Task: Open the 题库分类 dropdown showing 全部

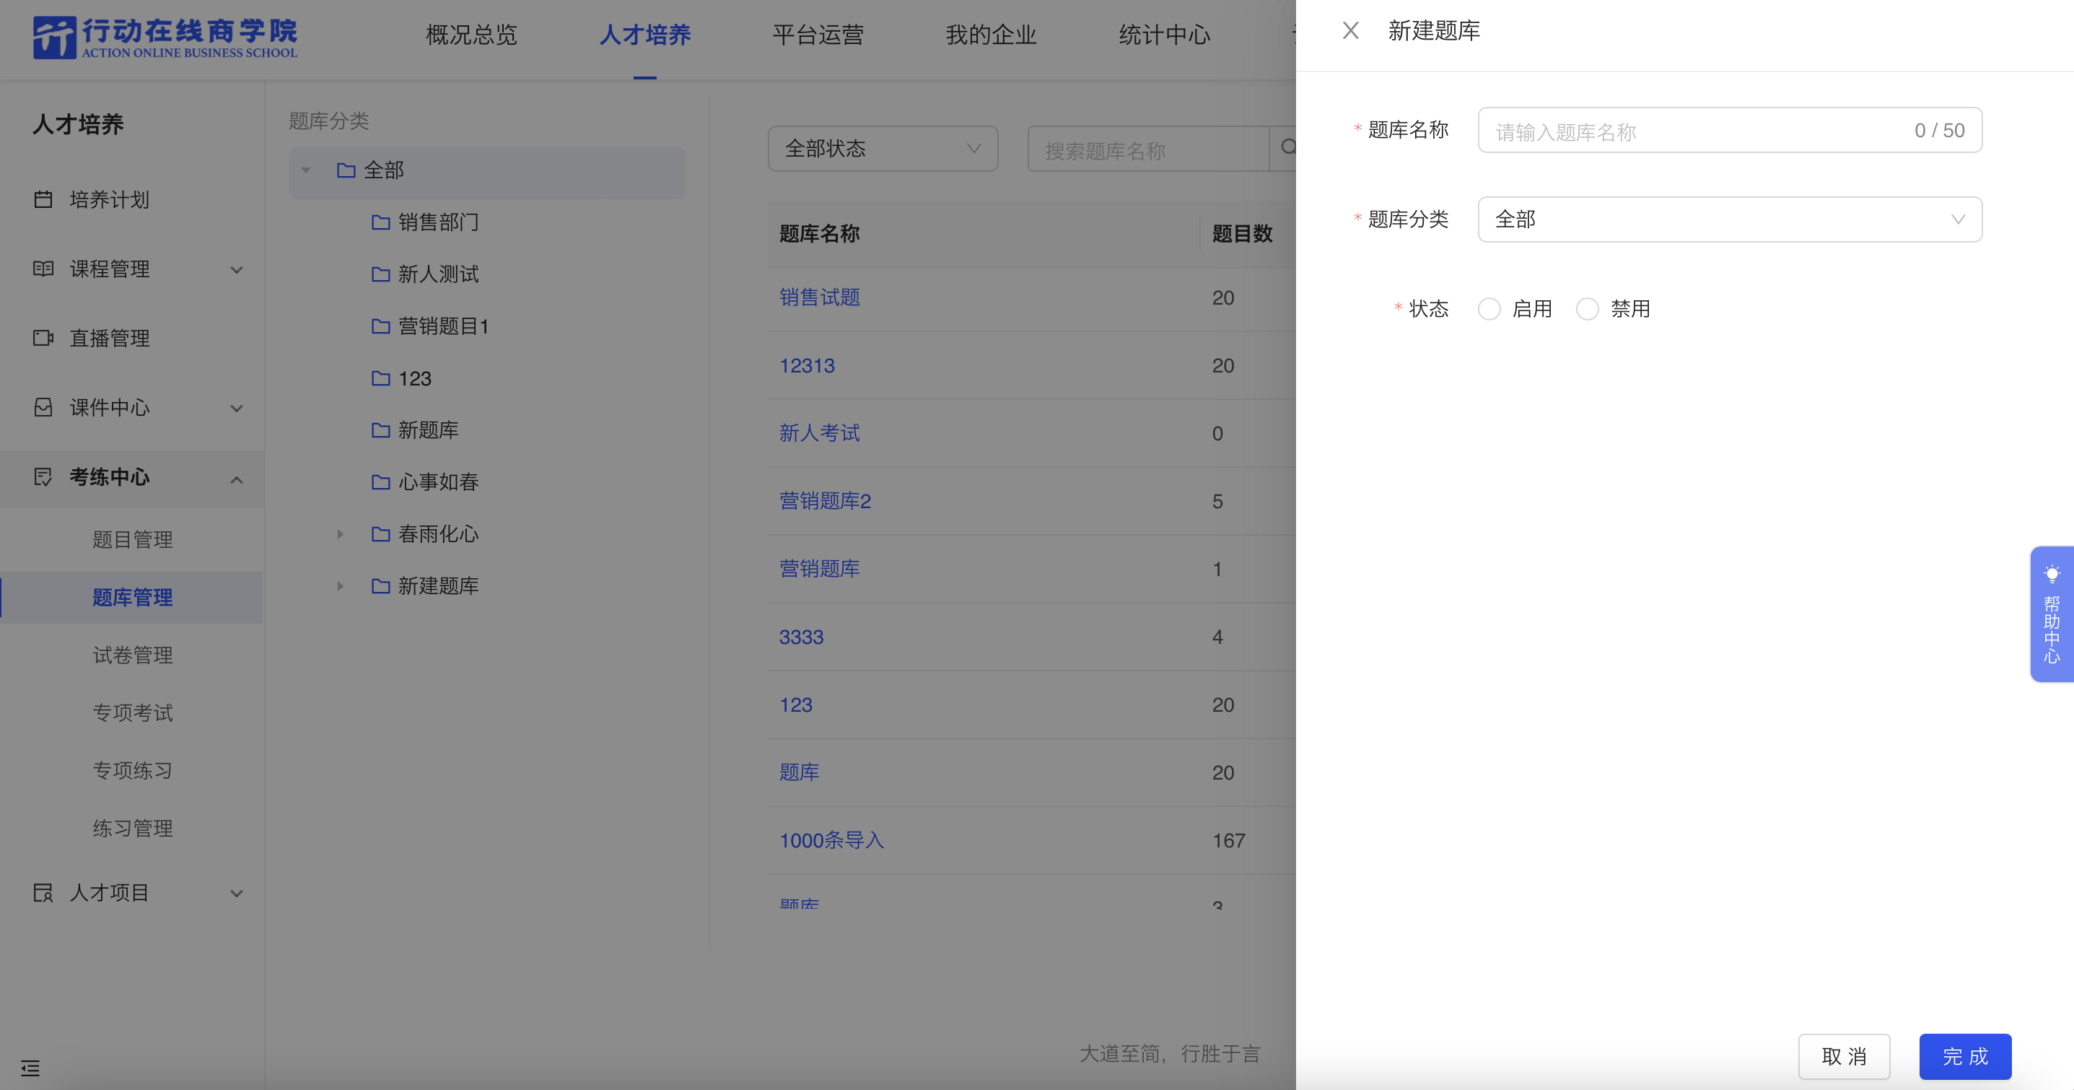Action: click(1729, 219)
